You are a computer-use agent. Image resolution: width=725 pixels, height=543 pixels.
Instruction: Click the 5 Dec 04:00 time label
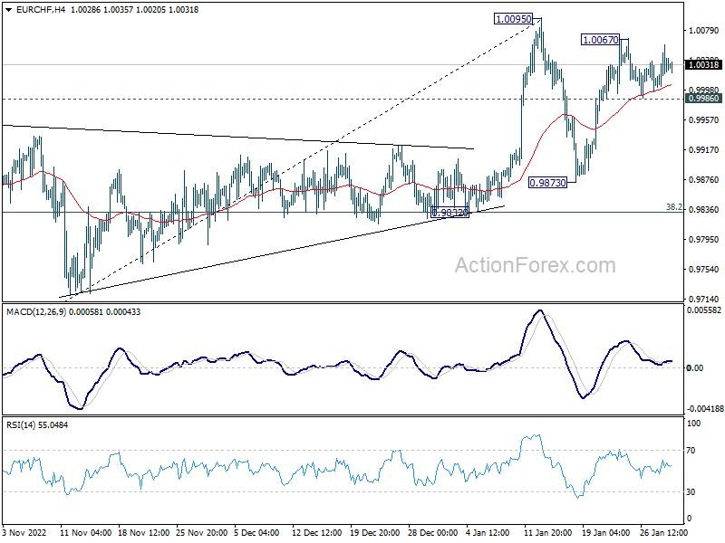(x=257, y=532)
